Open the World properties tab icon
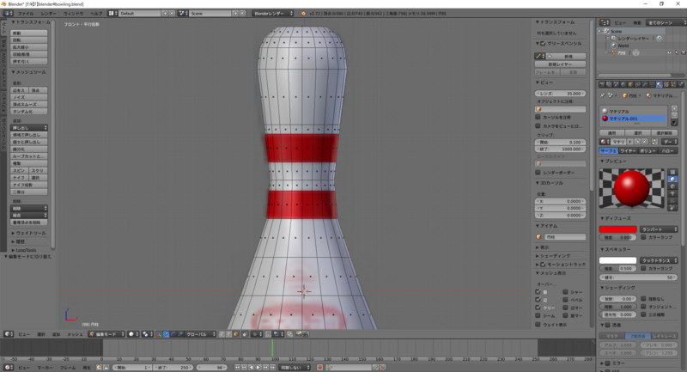The image size is (687, 372). pos(623,84)
